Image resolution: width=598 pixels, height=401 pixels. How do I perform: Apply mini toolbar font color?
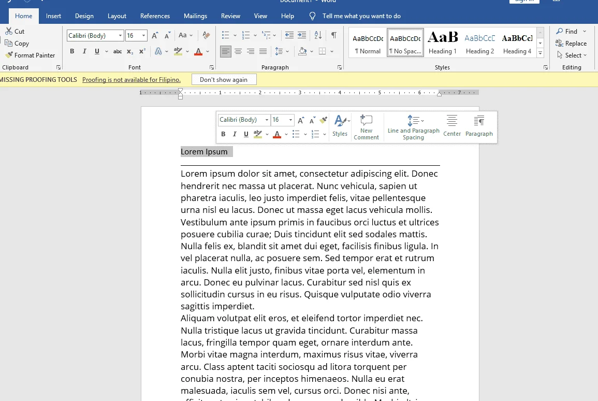tap(278, 134)
